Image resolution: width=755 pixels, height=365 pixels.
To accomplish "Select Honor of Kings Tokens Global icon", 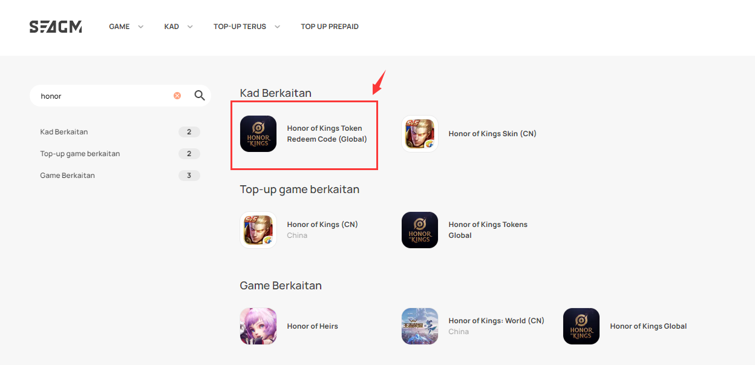I will tap(420, 230).
